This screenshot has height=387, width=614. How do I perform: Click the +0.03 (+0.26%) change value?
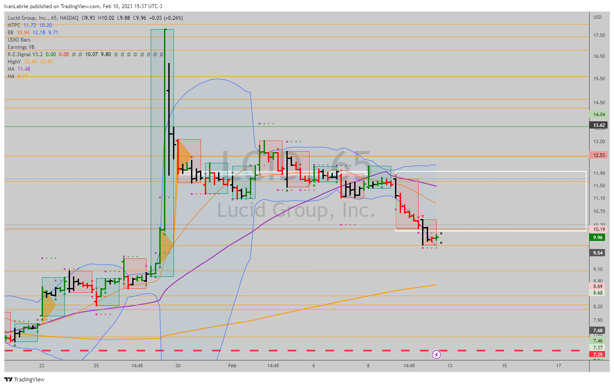pyautogui.click(x=166, y=18)
